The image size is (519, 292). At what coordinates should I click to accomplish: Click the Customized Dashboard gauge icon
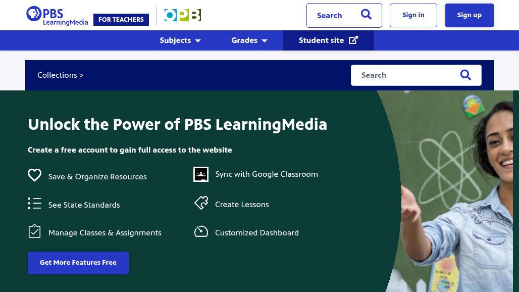point(201,232)
